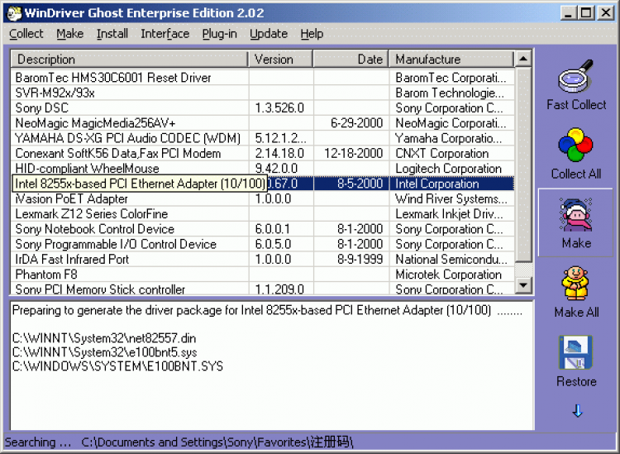Select Sony Programmable I/O Control Device row
Viewport: 620px width, 454px height.
[263, 244]
